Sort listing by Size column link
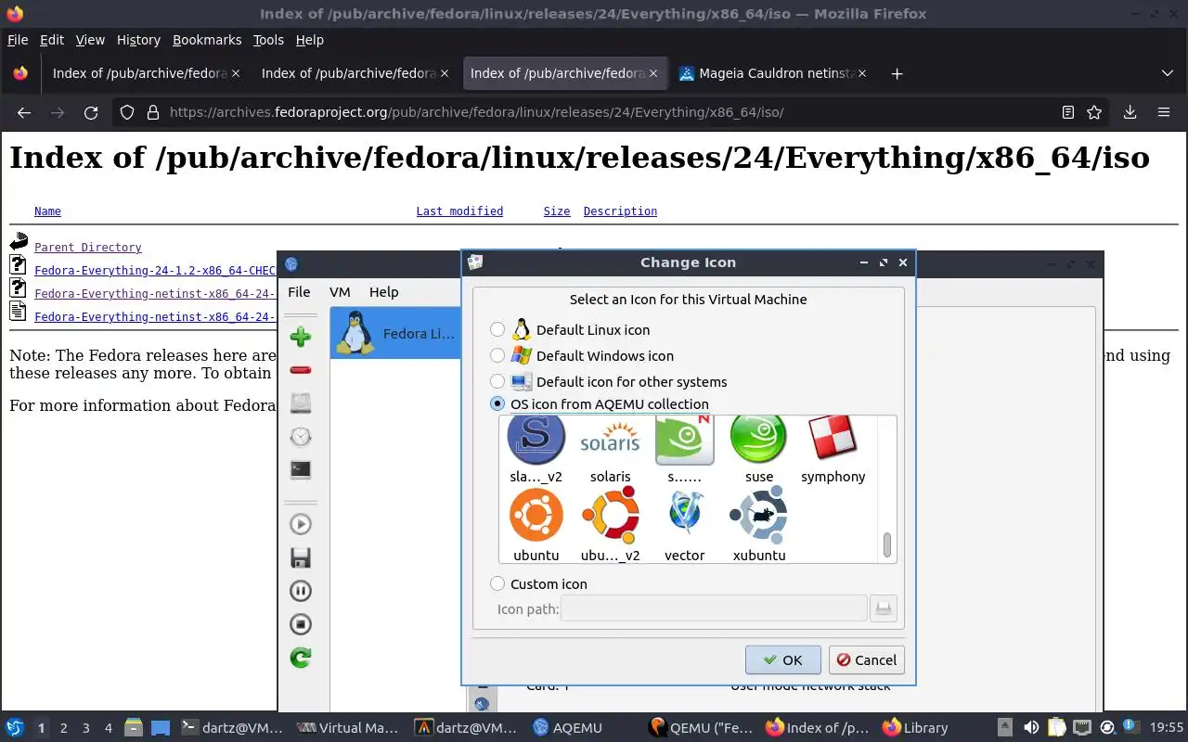The height and width of the screenshot is (742, 1188). 557,211
